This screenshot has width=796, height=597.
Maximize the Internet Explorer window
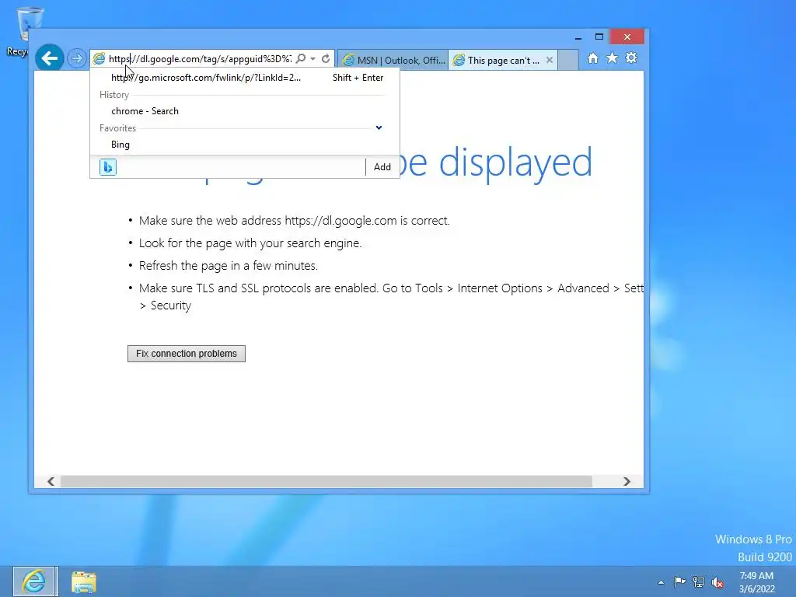click(x=599, y=37)
